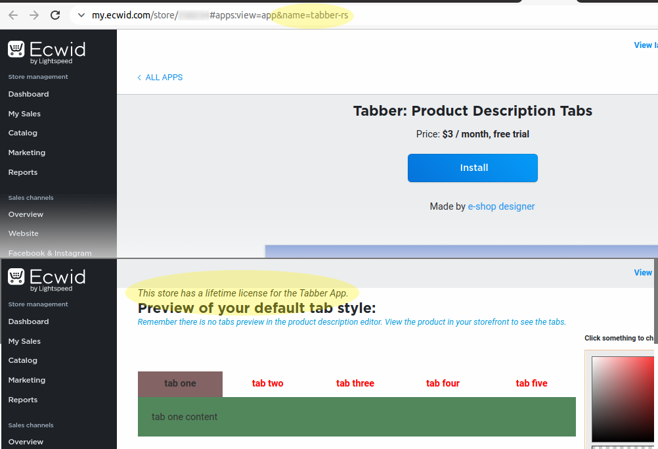Open Catalog in the lower sidebar
Viewport: 658px width, 449px height.
pos(23,360)
